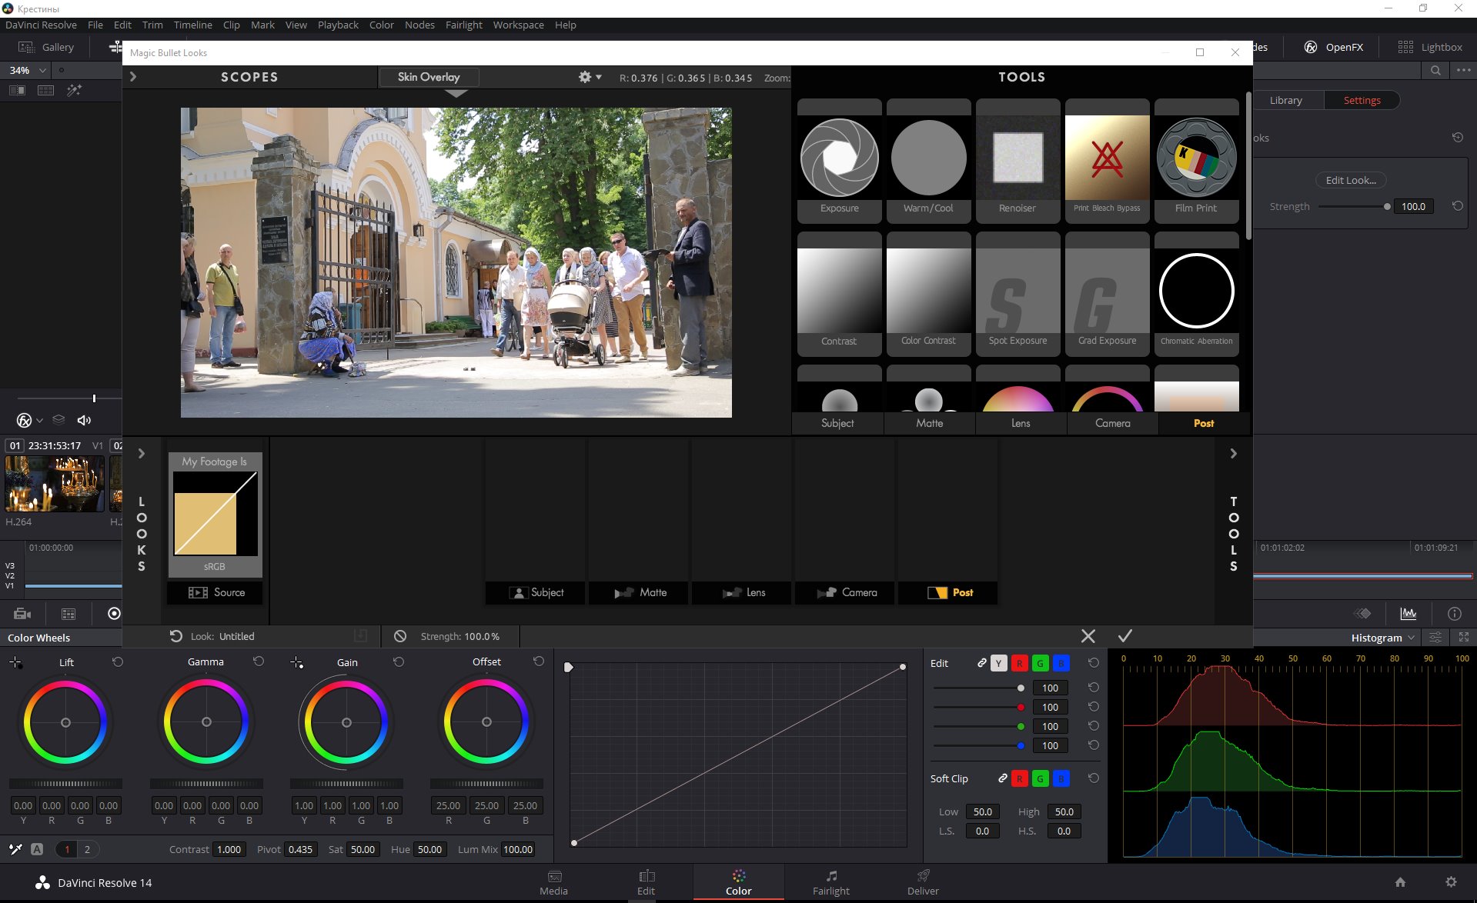Select the Exposure tool
1477x903 pixels.
click(x=839, y=161)
